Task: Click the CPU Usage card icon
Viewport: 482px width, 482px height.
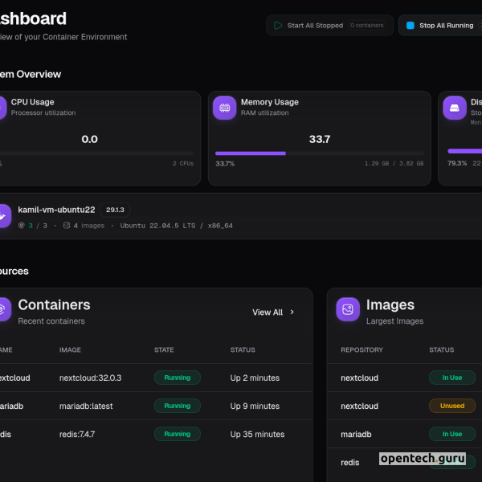Action: pos(2,108)
